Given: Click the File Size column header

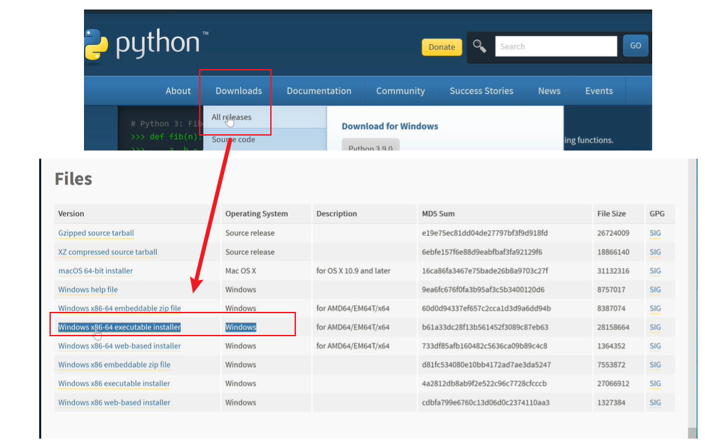Looking at the screenshot, I should tap(612, 214).
